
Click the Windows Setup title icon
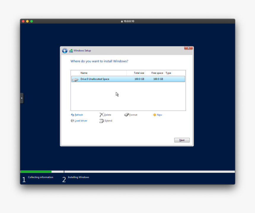click(71, 51)
